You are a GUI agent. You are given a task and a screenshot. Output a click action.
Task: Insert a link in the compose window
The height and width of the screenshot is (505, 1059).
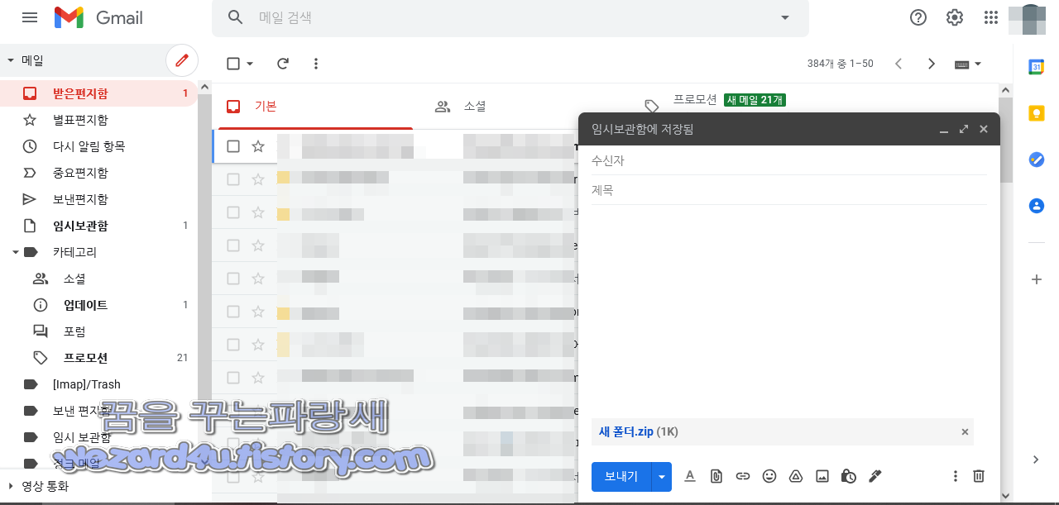(x=742, y=476)
